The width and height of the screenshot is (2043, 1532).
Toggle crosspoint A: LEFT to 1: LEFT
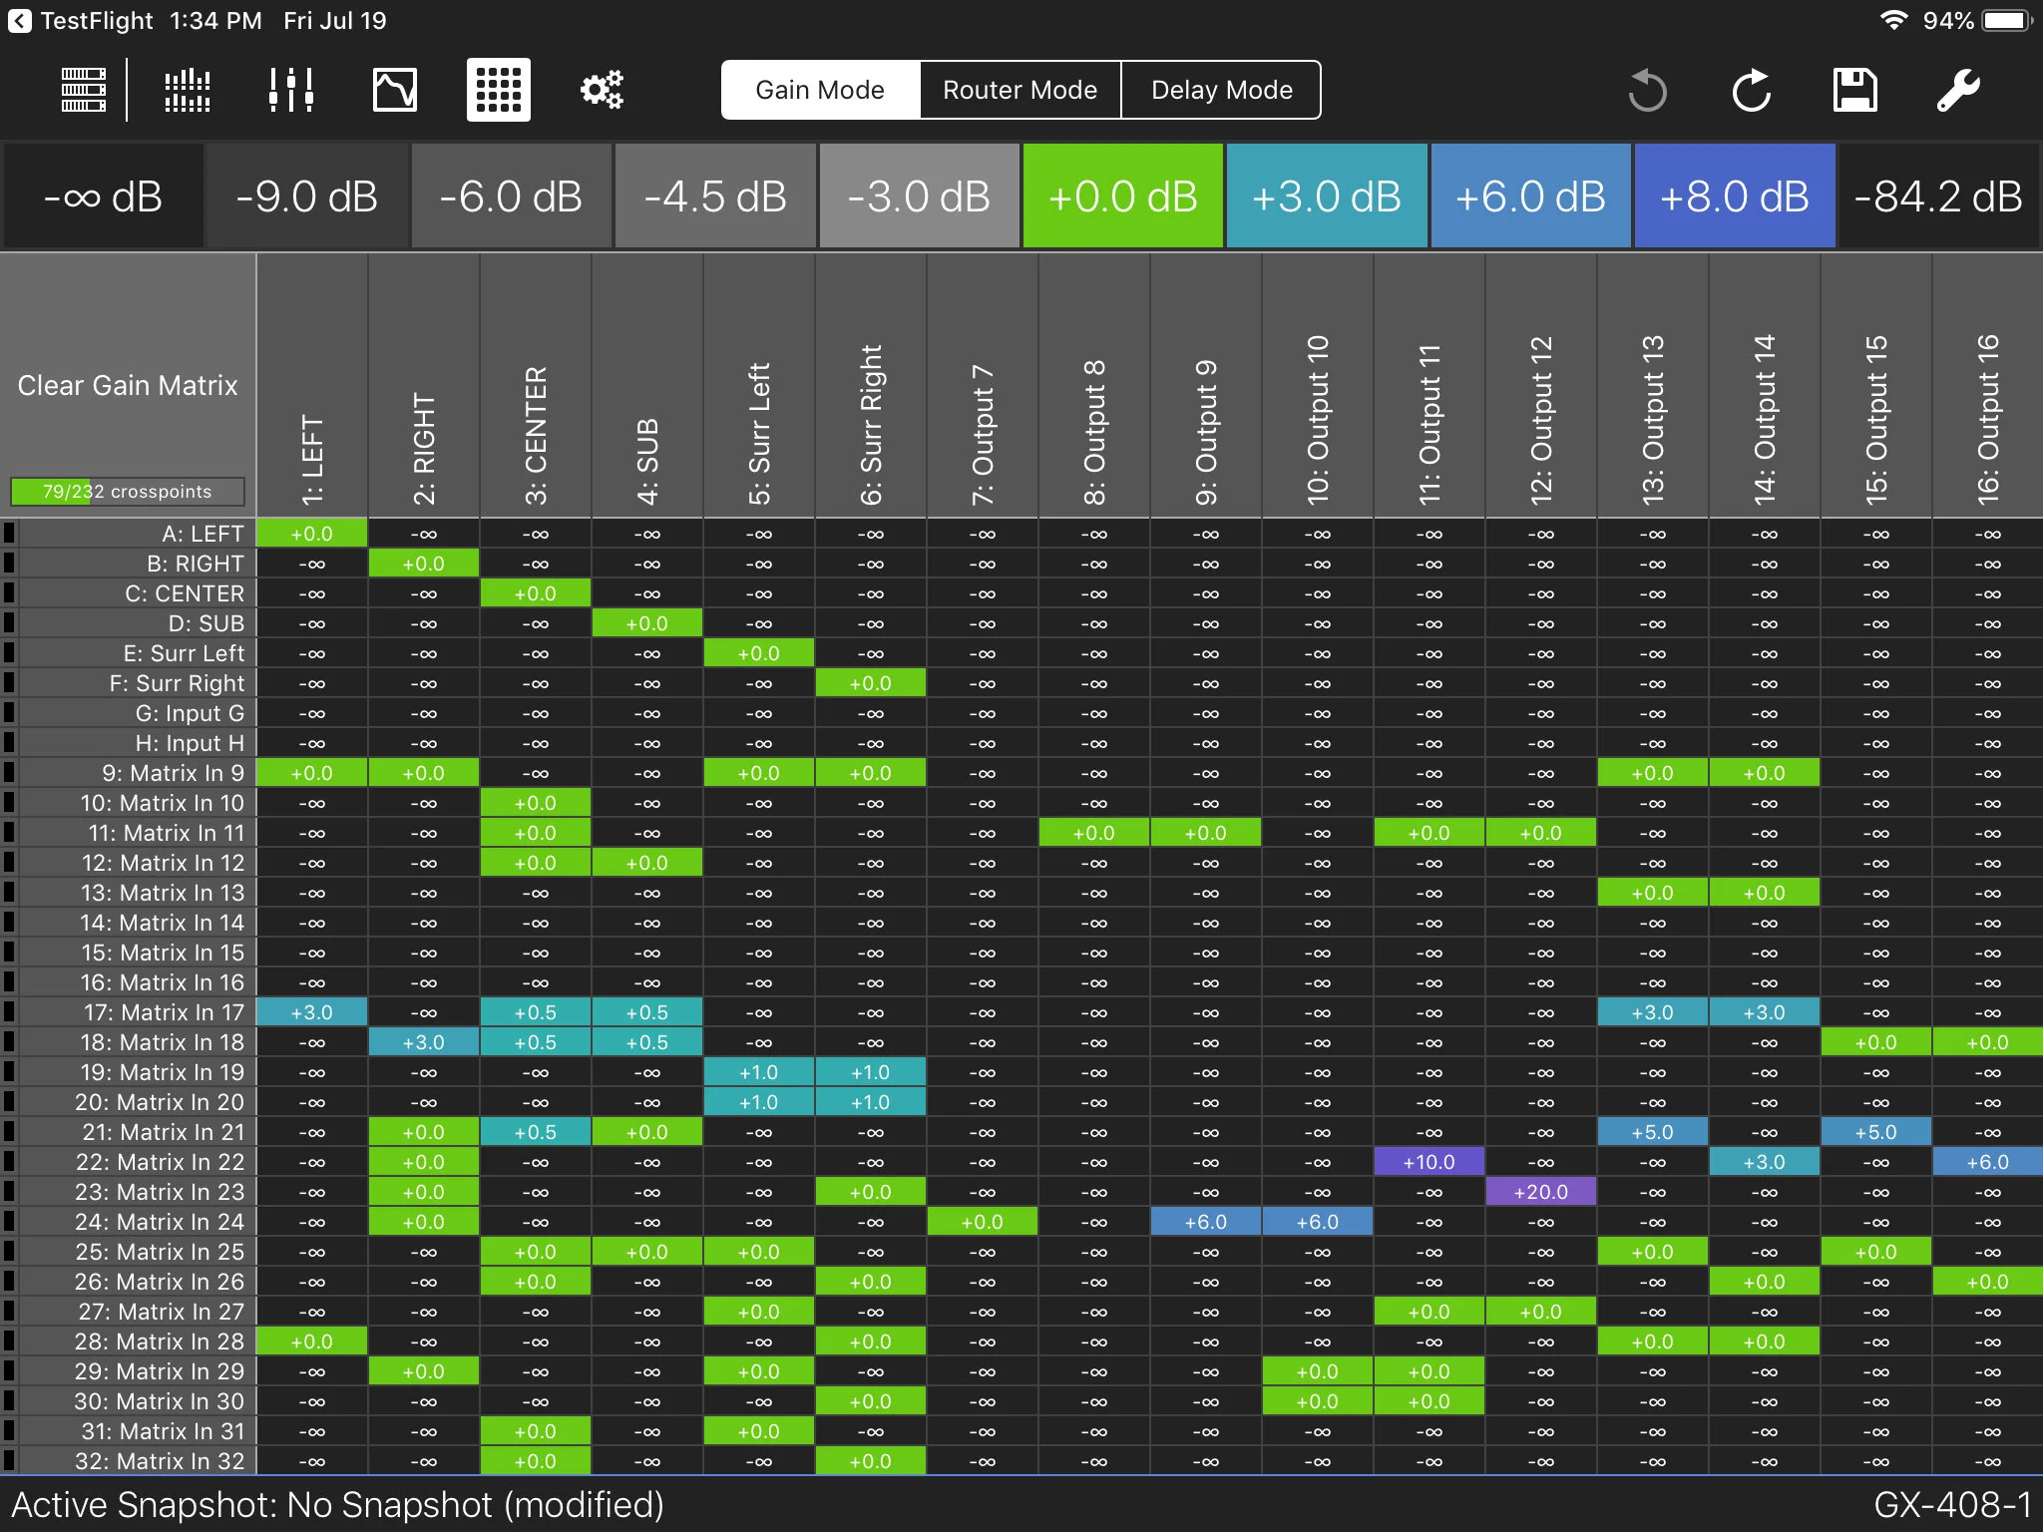click(x=311, y=534)
